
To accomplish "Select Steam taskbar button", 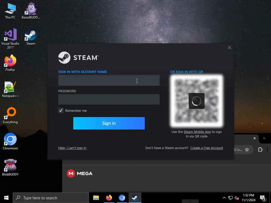I will (135, 198).
